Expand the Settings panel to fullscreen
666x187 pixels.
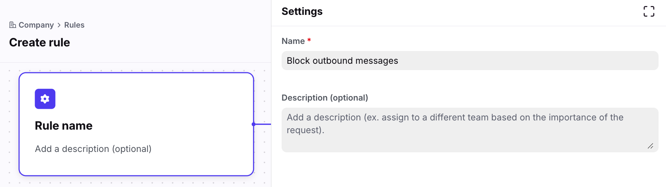pyautogui.click(x=649, y=11)
